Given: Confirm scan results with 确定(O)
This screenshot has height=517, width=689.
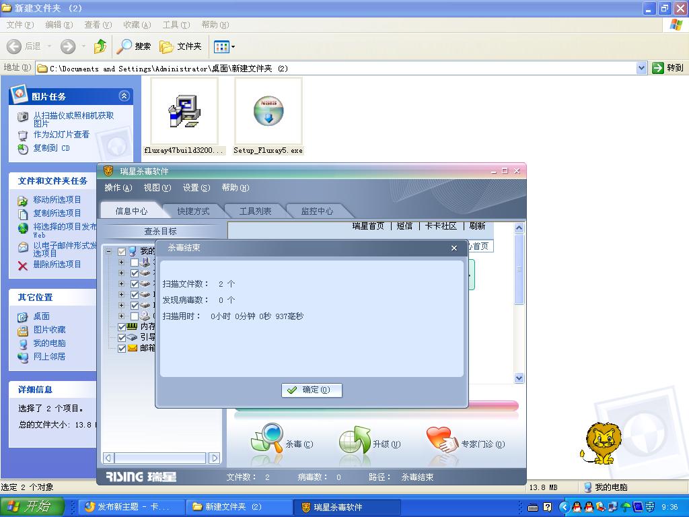Looking at the screenshot, I should pyautogui.click(x=312, y=390).
